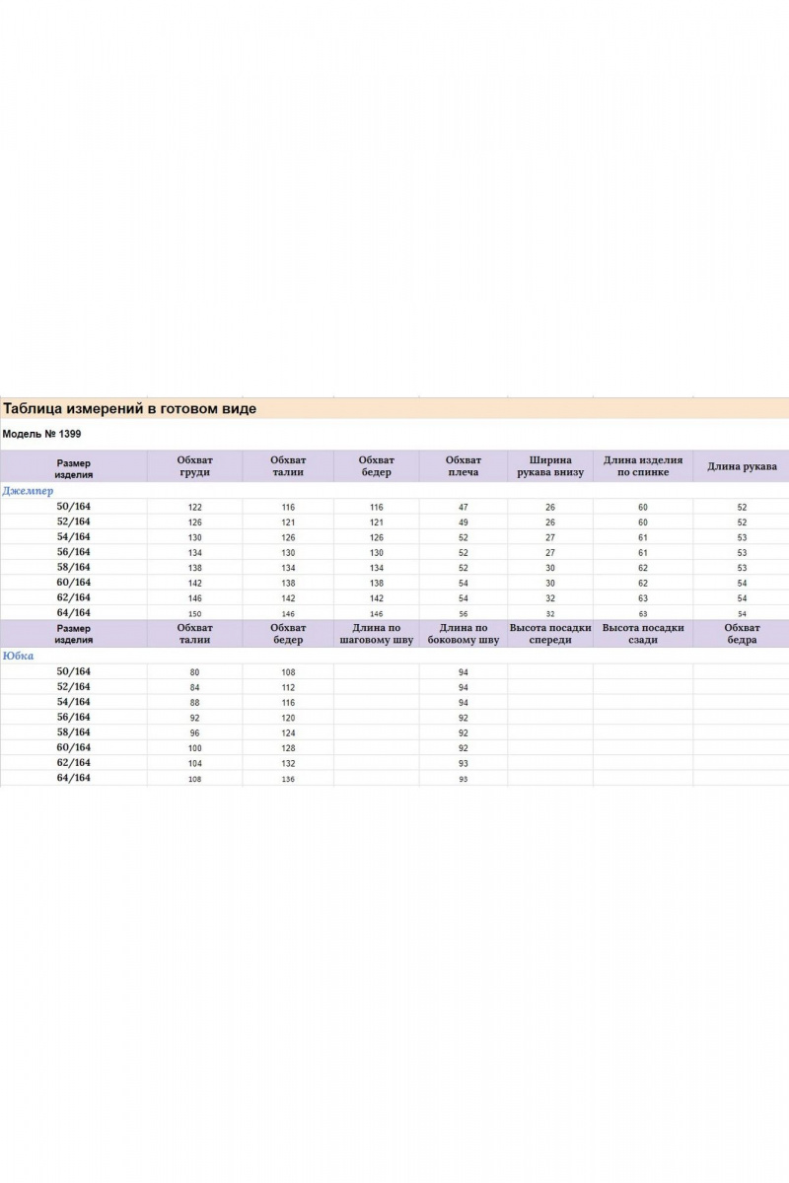Select the "Ширина рукава внизу" header
789x1183 pixels.
550,466
